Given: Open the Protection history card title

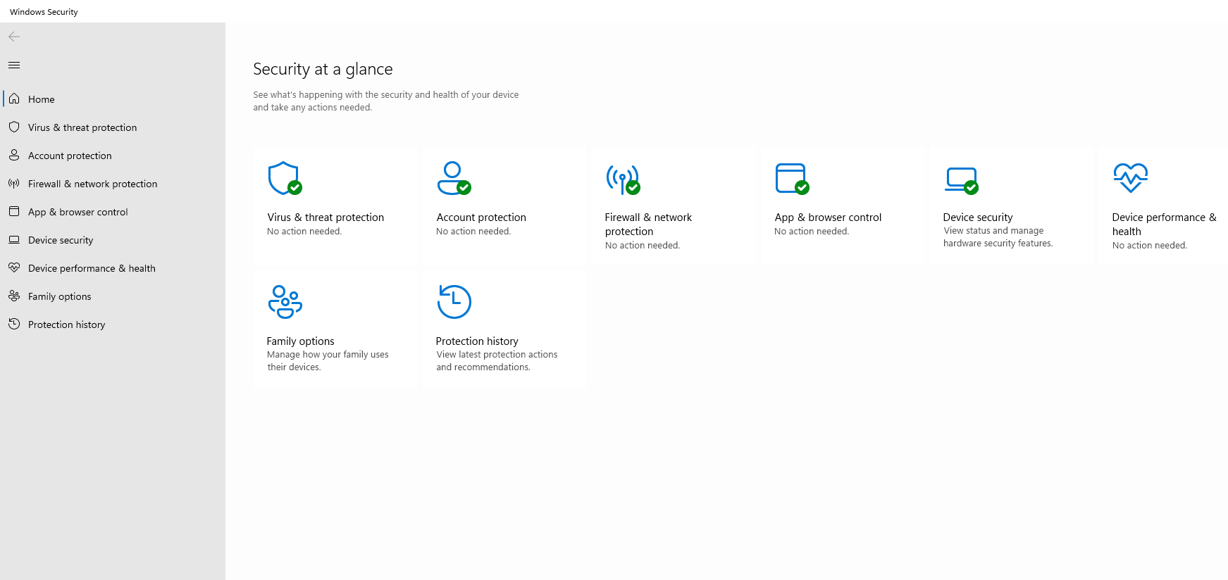Looking at the screenshot, I should point(477,341).
